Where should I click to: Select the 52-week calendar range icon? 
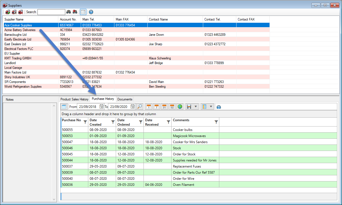point(172,107)
